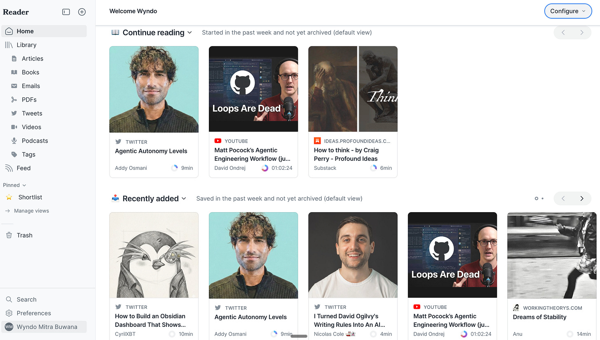The image size is (600, 340).
Task: Open Loops Are Dead thumbnail in Recently added
Action: pyautogui.click(x=452, y=255)
